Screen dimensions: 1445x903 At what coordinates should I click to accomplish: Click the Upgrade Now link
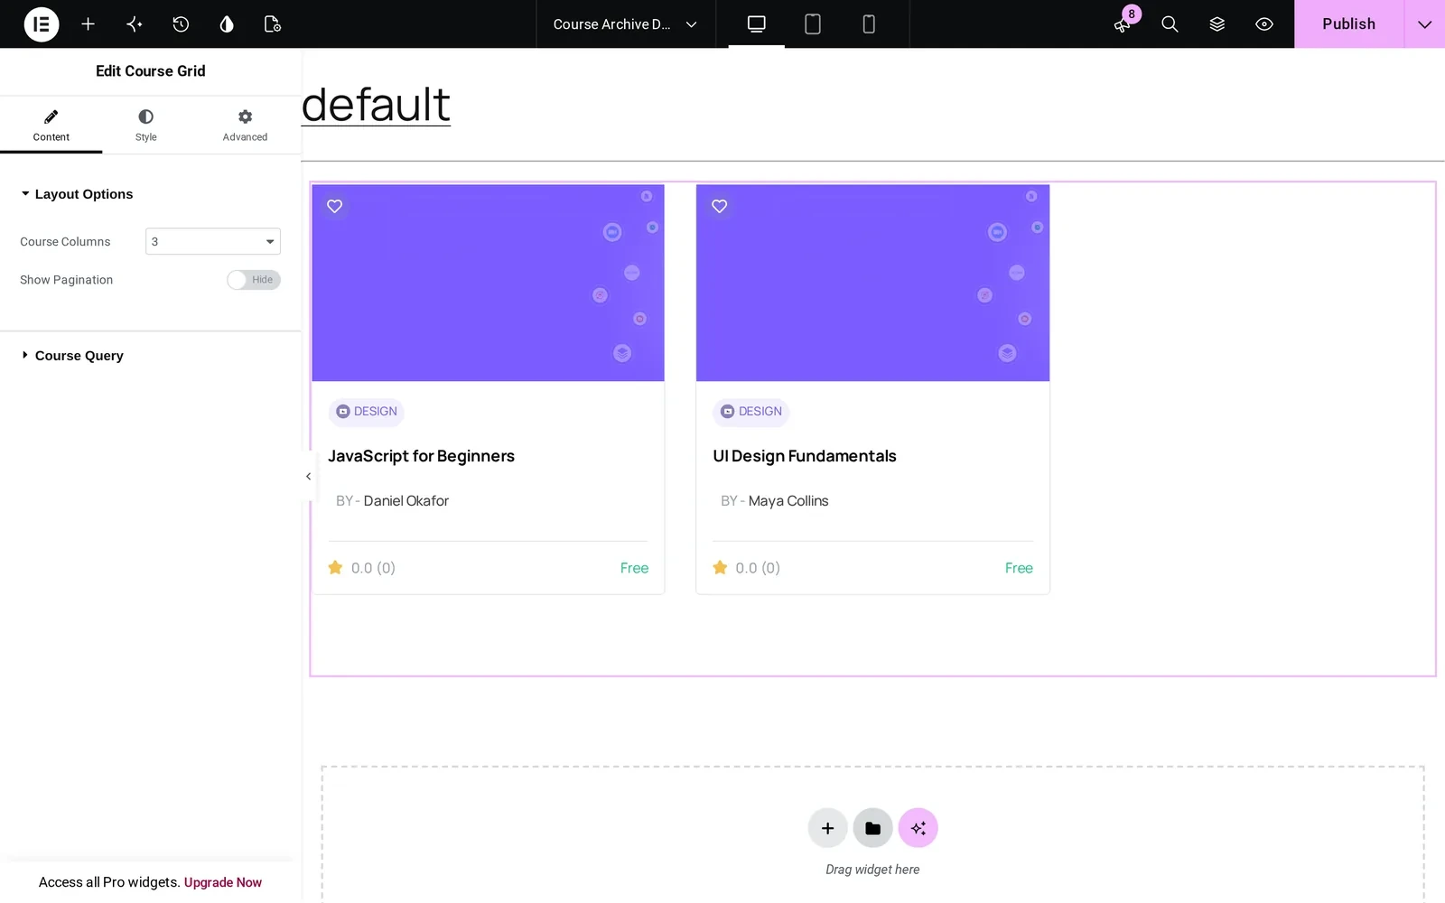pos(223,882)
